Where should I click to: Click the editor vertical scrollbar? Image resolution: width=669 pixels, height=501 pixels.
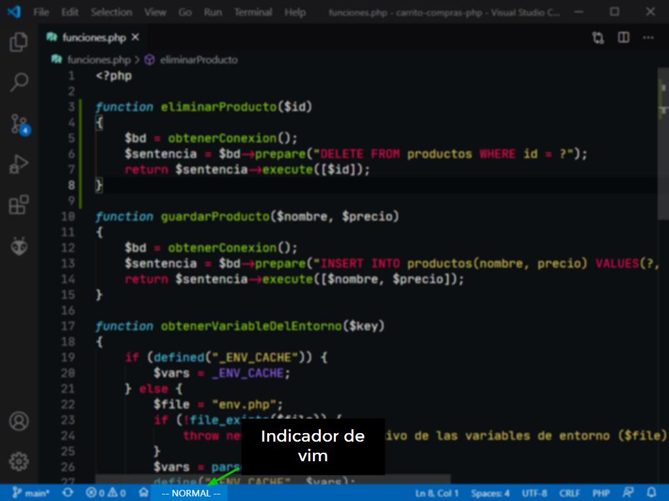[x=664, y=145]
